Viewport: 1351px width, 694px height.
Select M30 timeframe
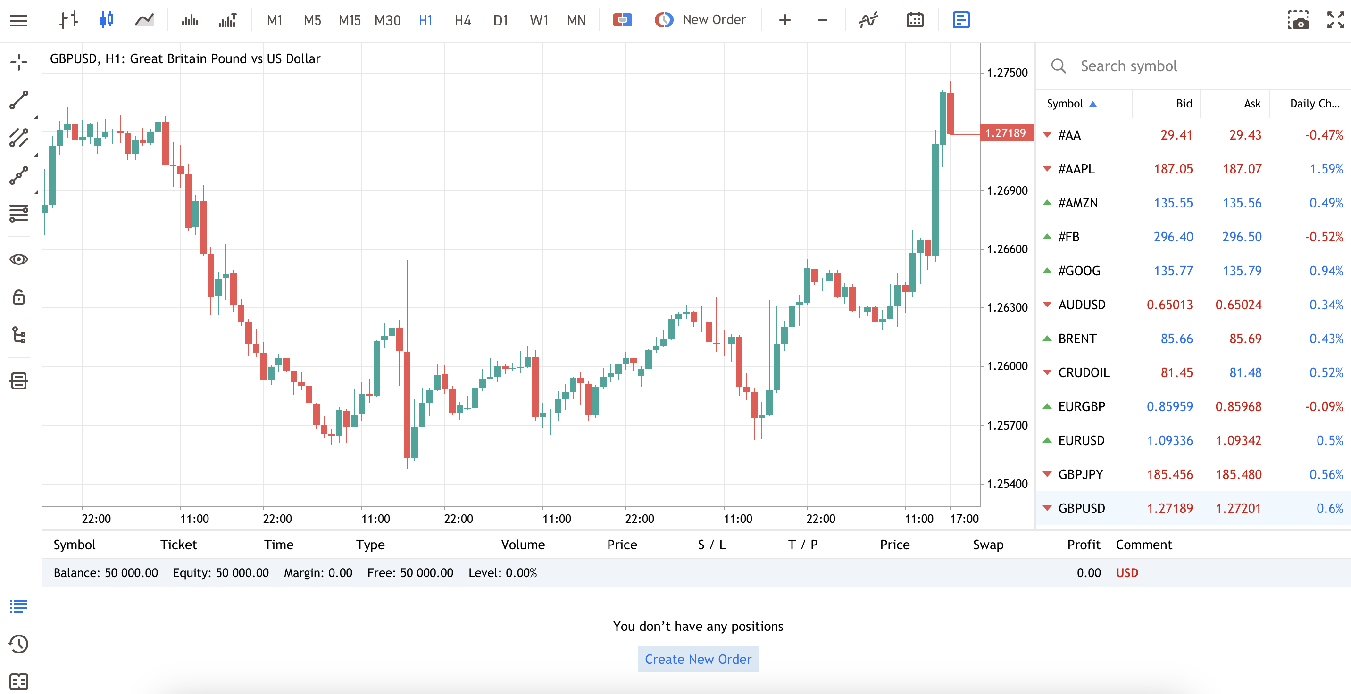click(x=388, y=20)
